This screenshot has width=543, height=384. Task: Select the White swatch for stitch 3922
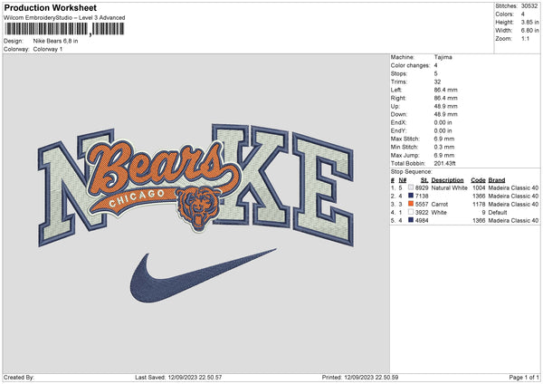click(411, 212)
